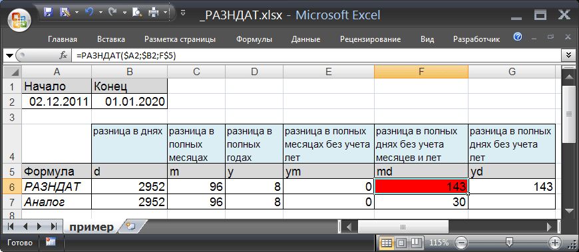Open the Name Box dropdown arrow

click(x=9, y=56)
